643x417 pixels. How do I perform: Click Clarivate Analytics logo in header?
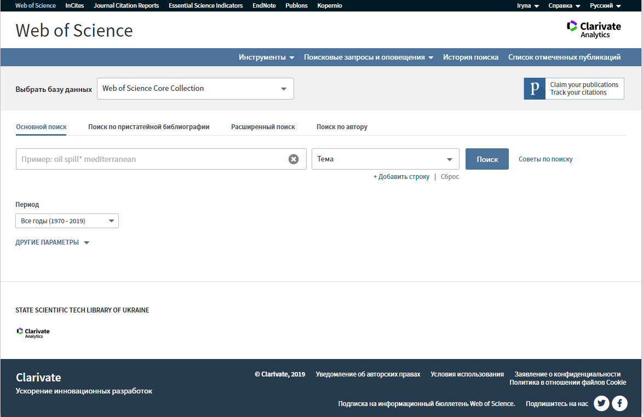[594, 29]
